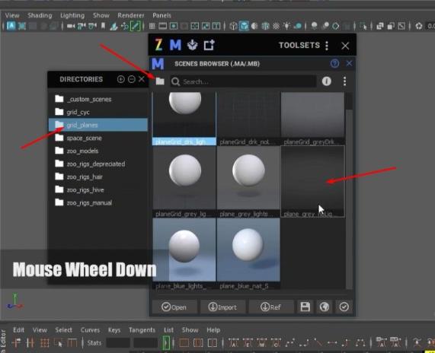Screen dimensions: 435x353
Task: Toggle the viewport grid icon
Action: pyautogui.click(x=152, y=26)
